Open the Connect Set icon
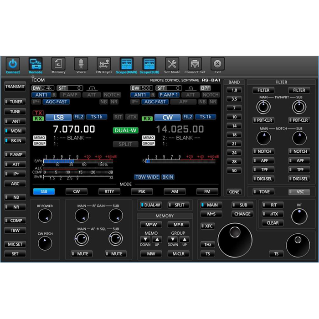The image size is (319, 319). click(195, 64)
